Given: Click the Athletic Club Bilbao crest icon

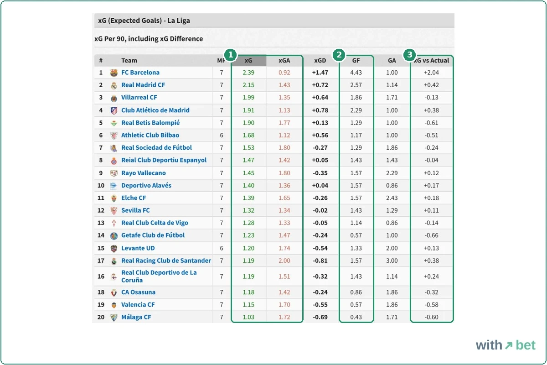Looking at the screenshot, I should point(114,136).
